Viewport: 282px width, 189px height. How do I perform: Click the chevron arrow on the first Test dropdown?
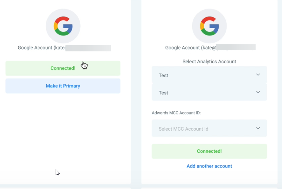258,75
